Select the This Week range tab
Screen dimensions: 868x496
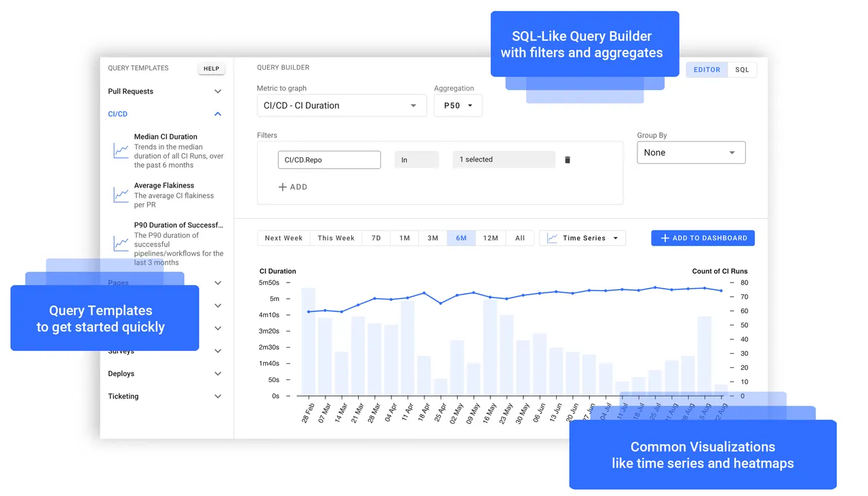336,239
